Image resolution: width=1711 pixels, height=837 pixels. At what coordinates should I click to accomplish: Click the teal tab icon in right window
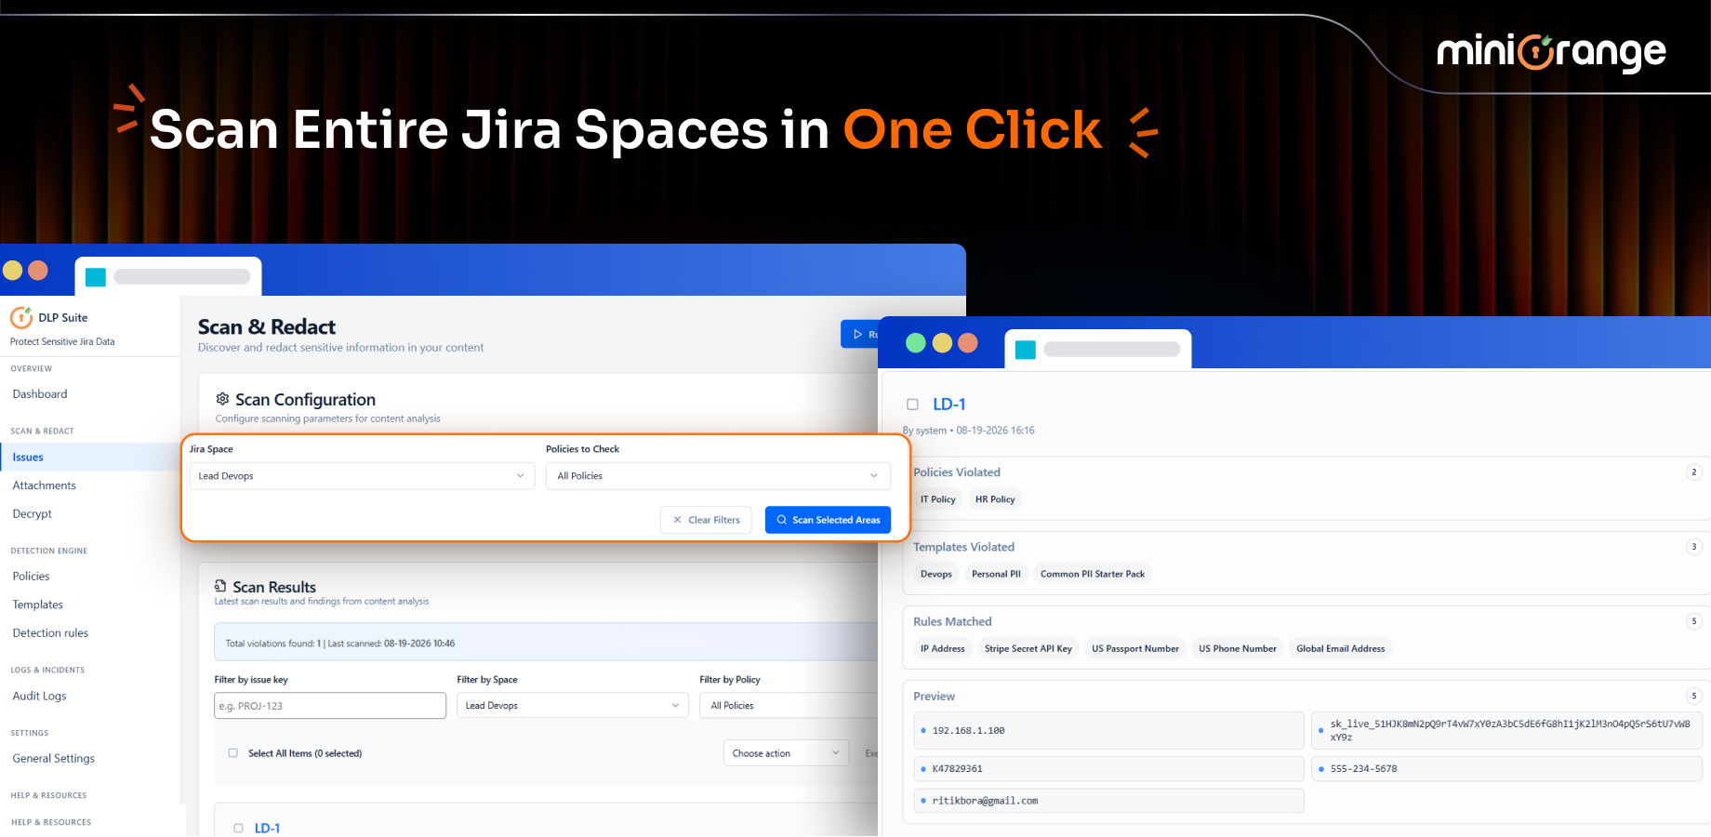[1025, 350]
